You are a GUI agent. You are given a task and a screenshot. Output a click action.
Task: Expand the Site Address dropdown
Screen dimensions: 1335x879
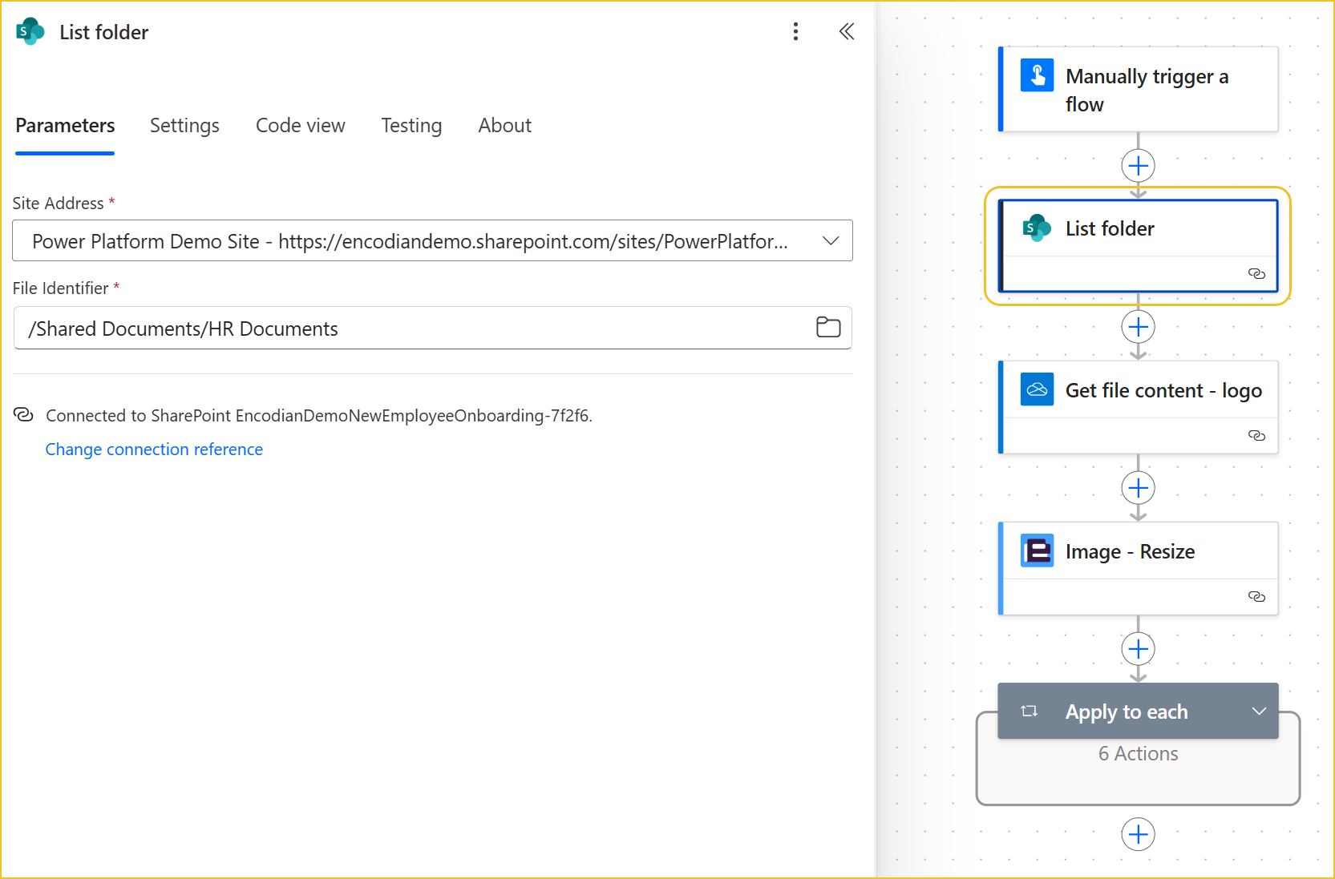click(831, 241)
